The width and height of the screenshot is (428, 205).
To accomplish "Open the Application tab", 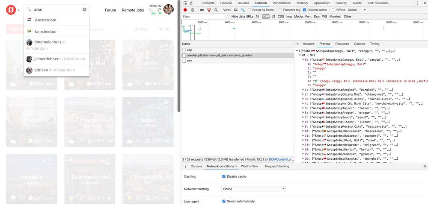I will tap(322, 3).
